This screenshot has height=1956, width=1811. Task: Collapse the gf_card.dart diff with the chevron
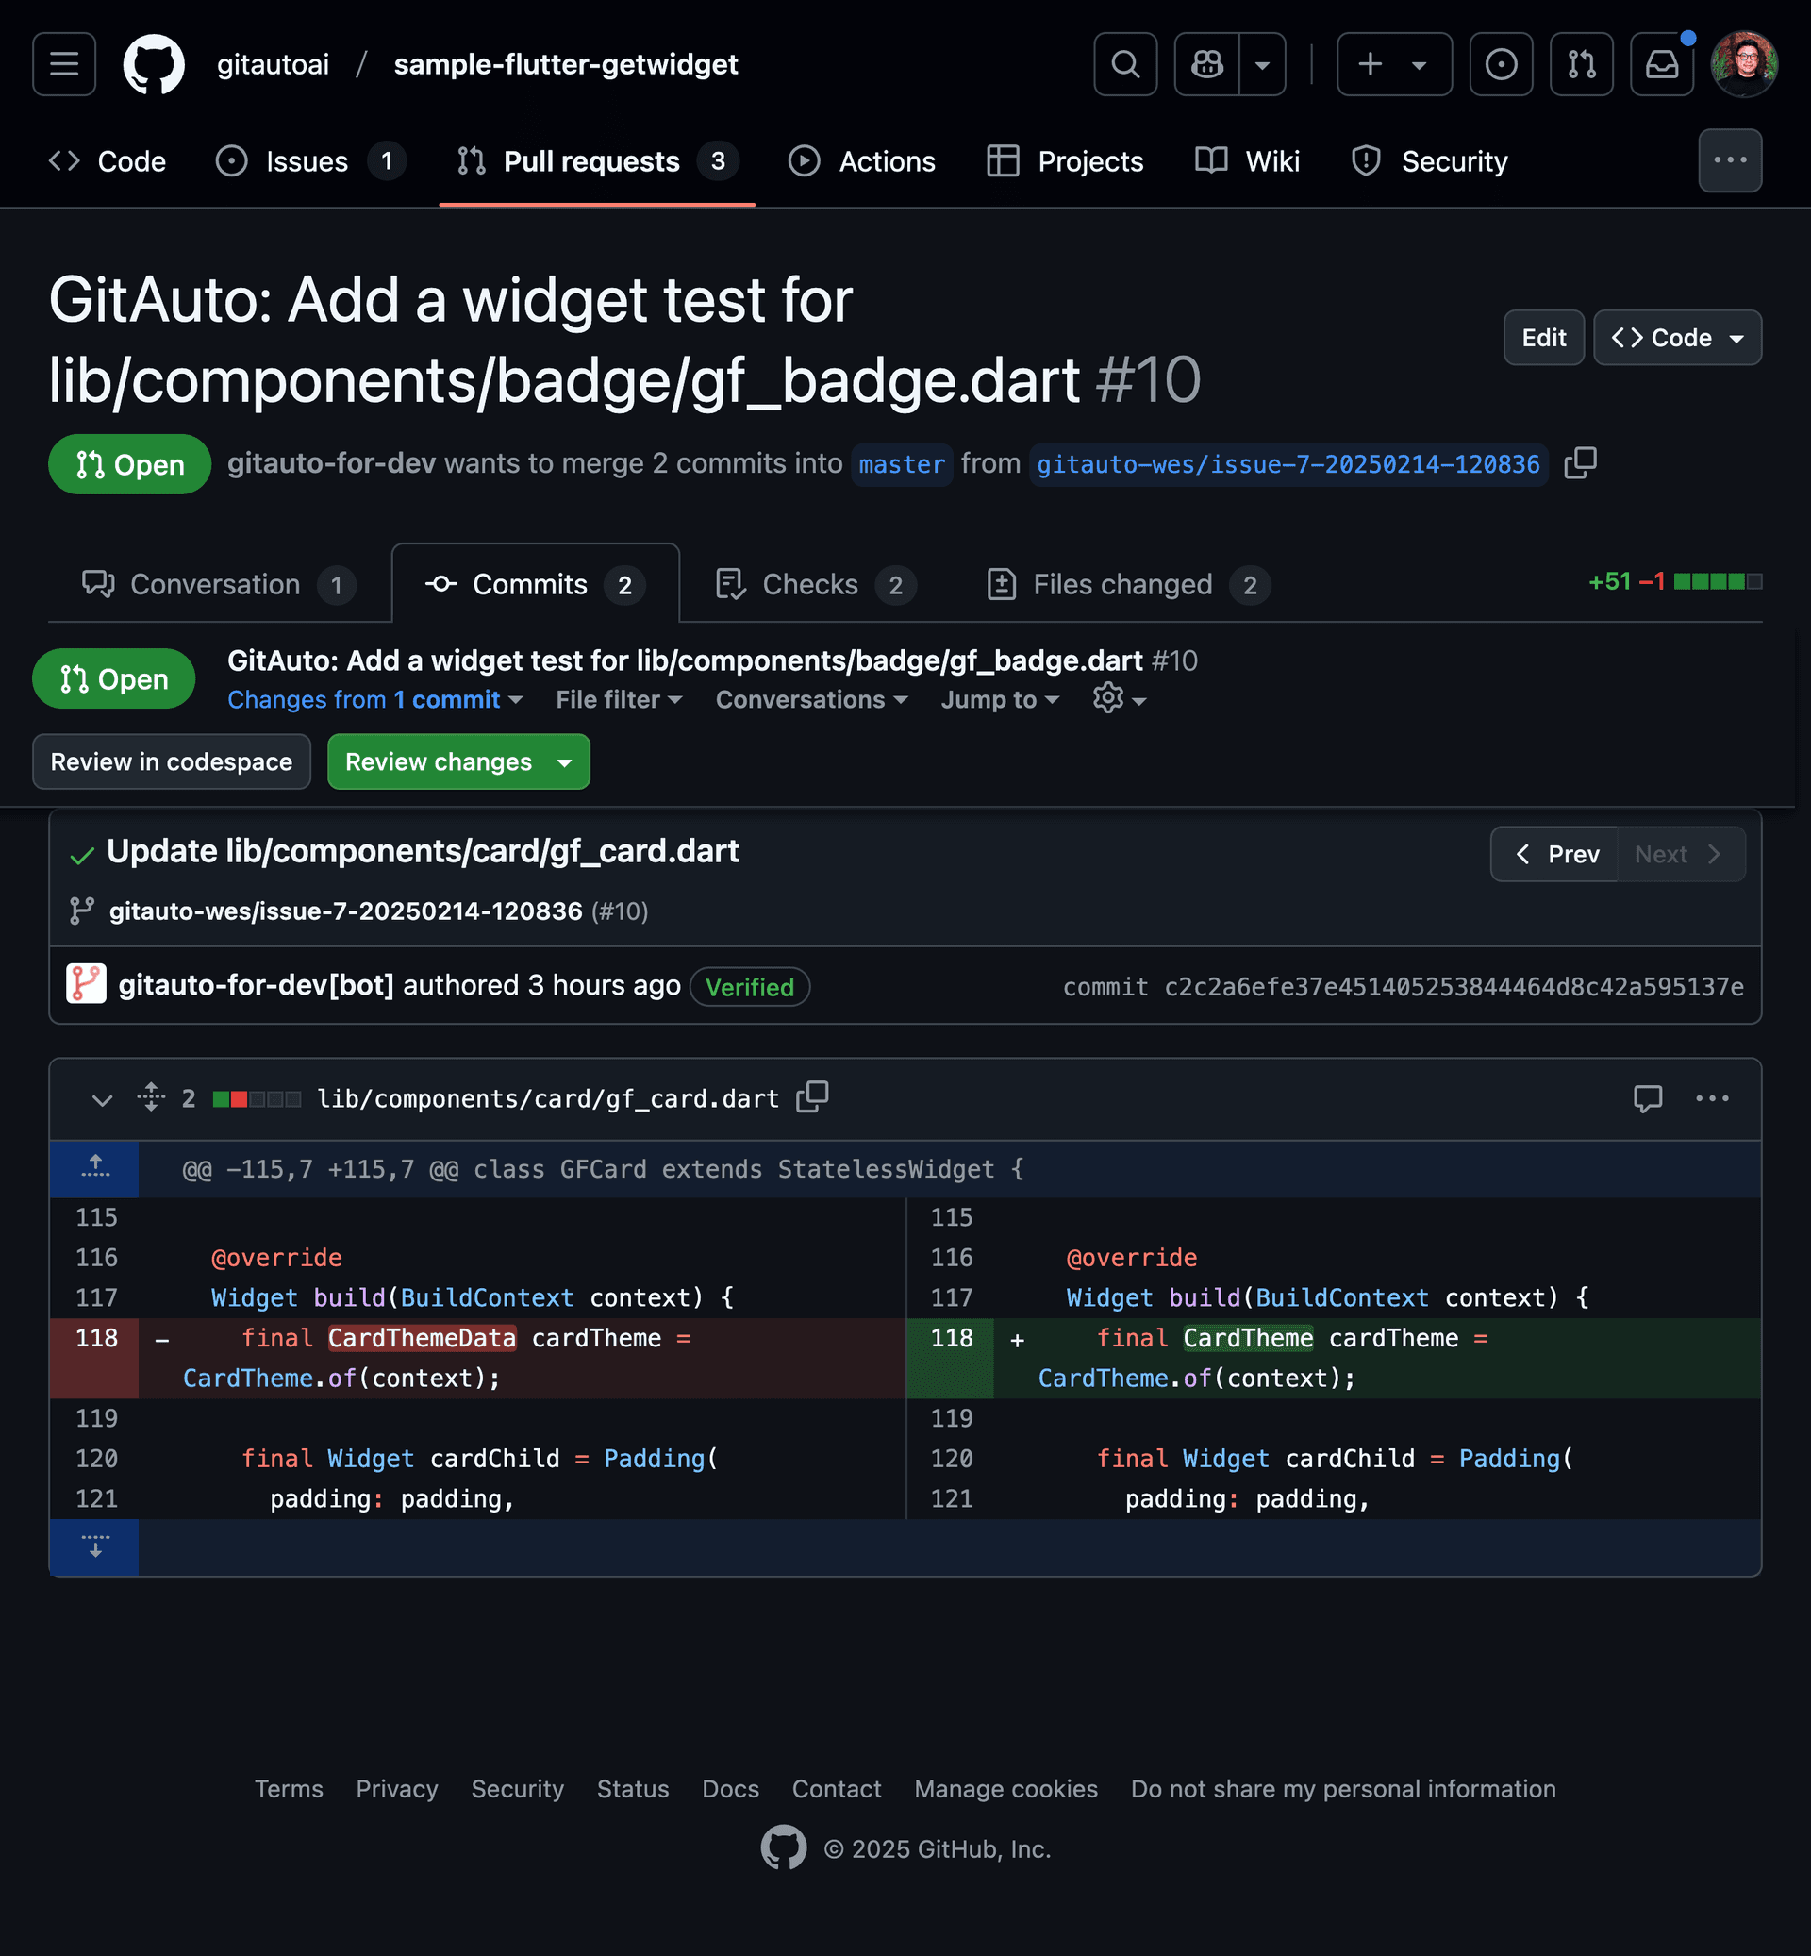click(x=102, y=1099)
